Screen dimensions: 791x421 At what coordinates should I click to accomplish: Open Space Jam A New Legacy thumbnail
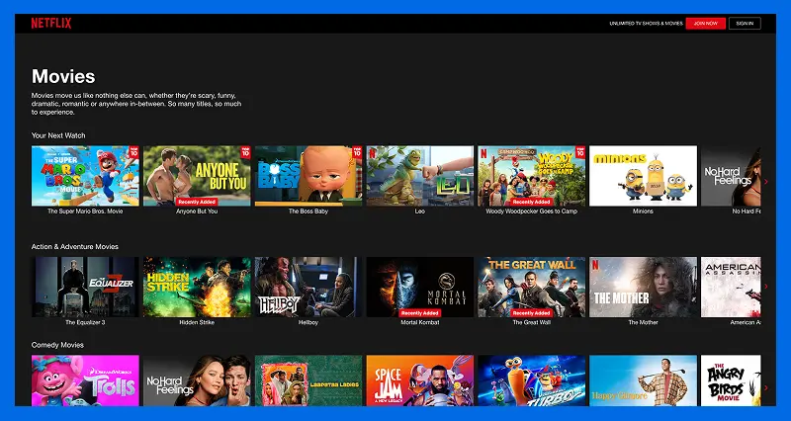click(419, 380)
